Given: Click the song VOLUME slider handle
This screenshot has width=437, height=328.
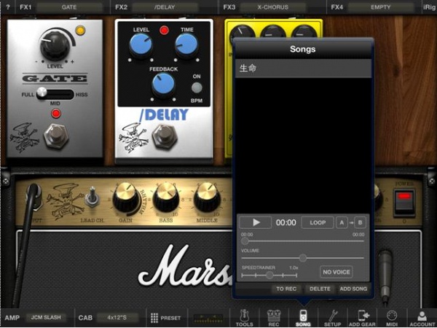Looking at the screenshot, I should coord(303,258).
